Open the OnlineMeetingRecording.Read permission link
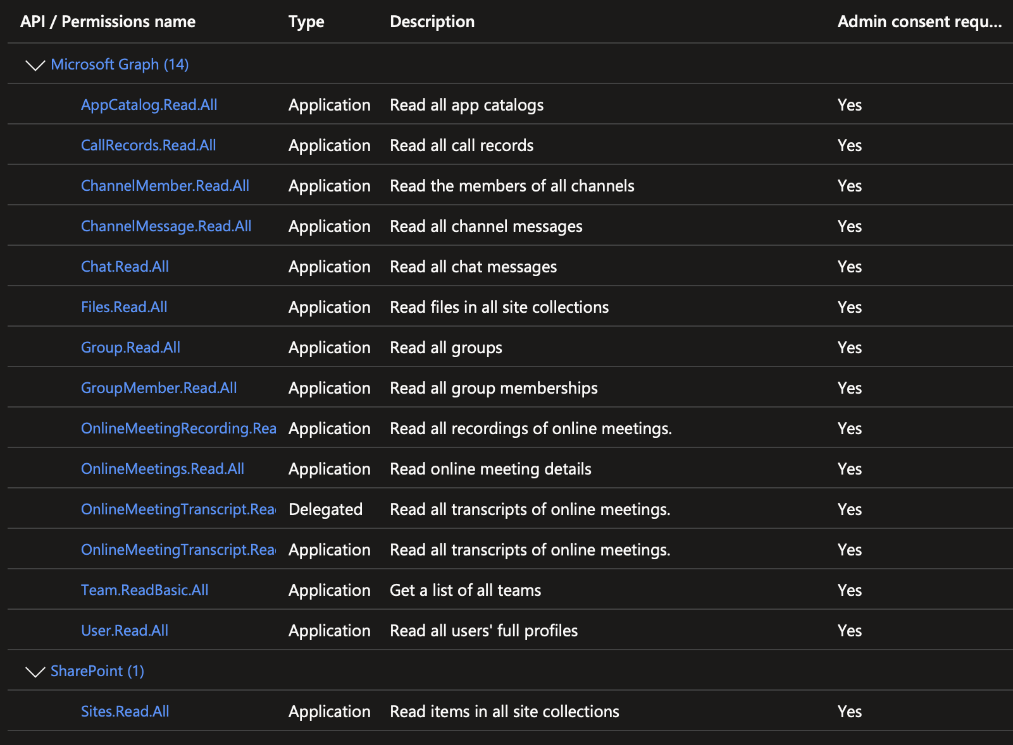The width and height of the screenshot is (1013, 745). (x=179, y=428)
